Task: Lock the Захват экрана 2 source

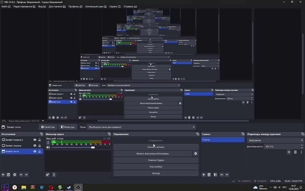Action: point(39,140)
